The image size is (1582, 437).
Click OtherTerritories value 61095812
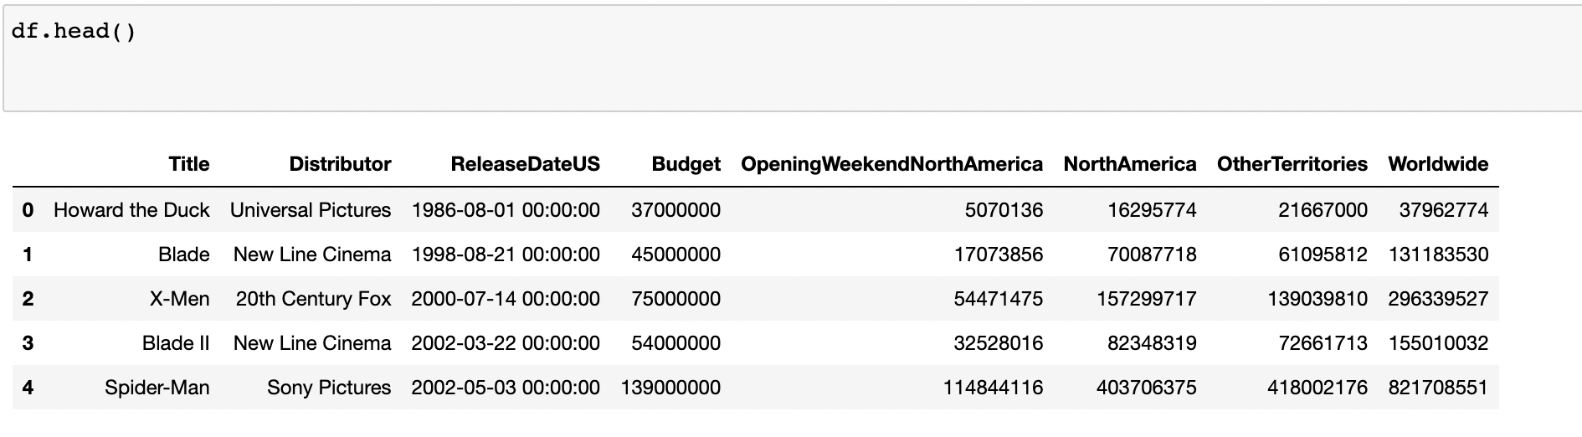(1323, 254)
